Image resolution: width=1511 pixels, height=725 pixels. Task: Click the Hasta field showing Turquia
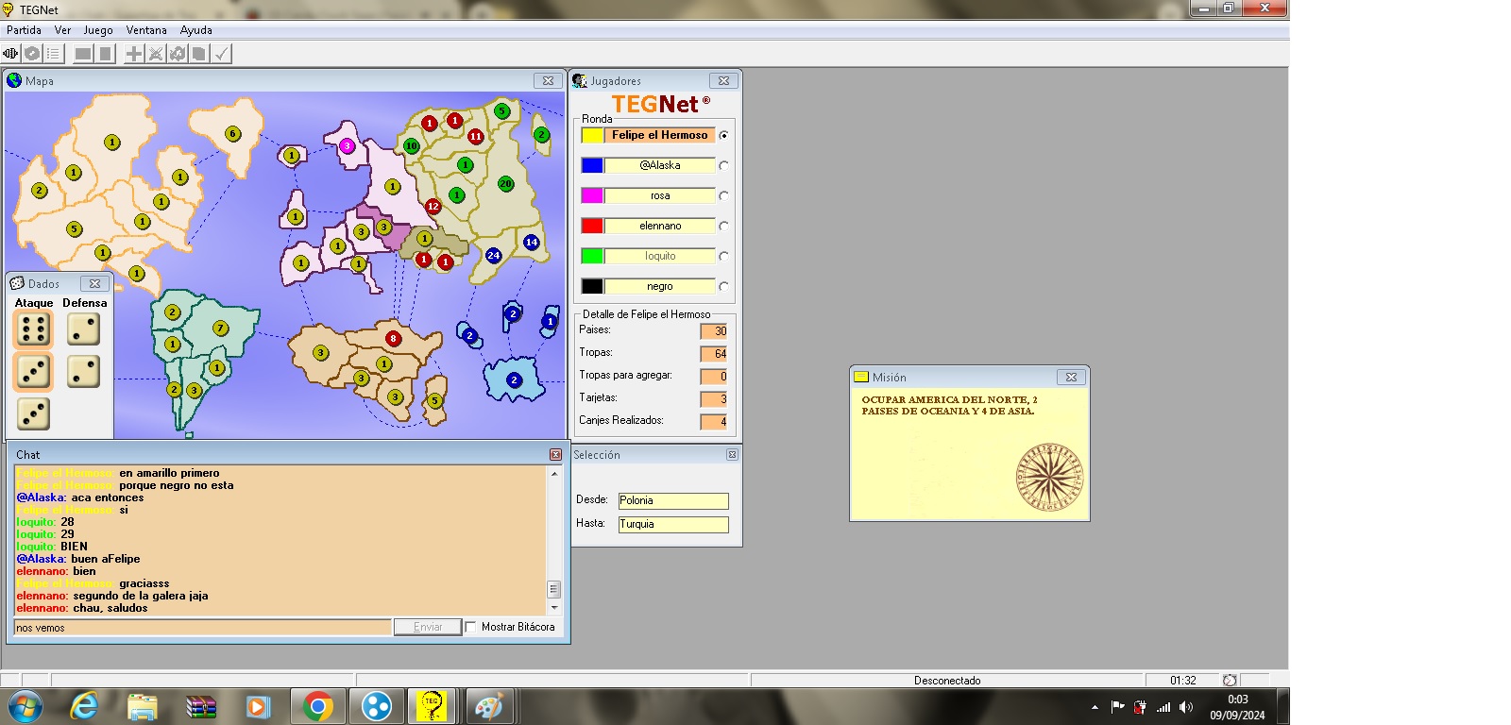673,524
